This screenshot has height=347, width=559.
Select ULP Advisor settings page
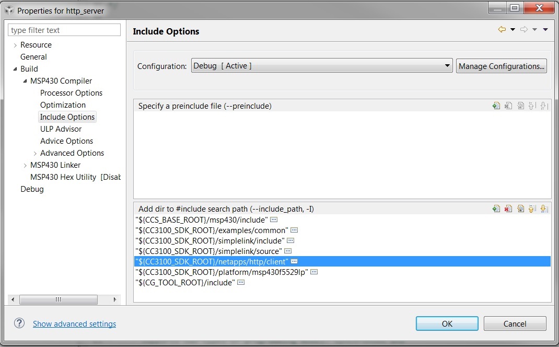(61, 129)
